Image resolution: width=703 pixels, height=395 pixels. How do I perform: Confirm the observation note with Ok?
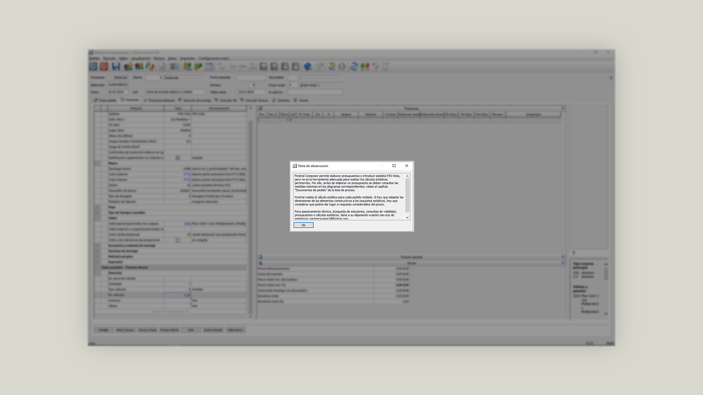click(303, 225)
